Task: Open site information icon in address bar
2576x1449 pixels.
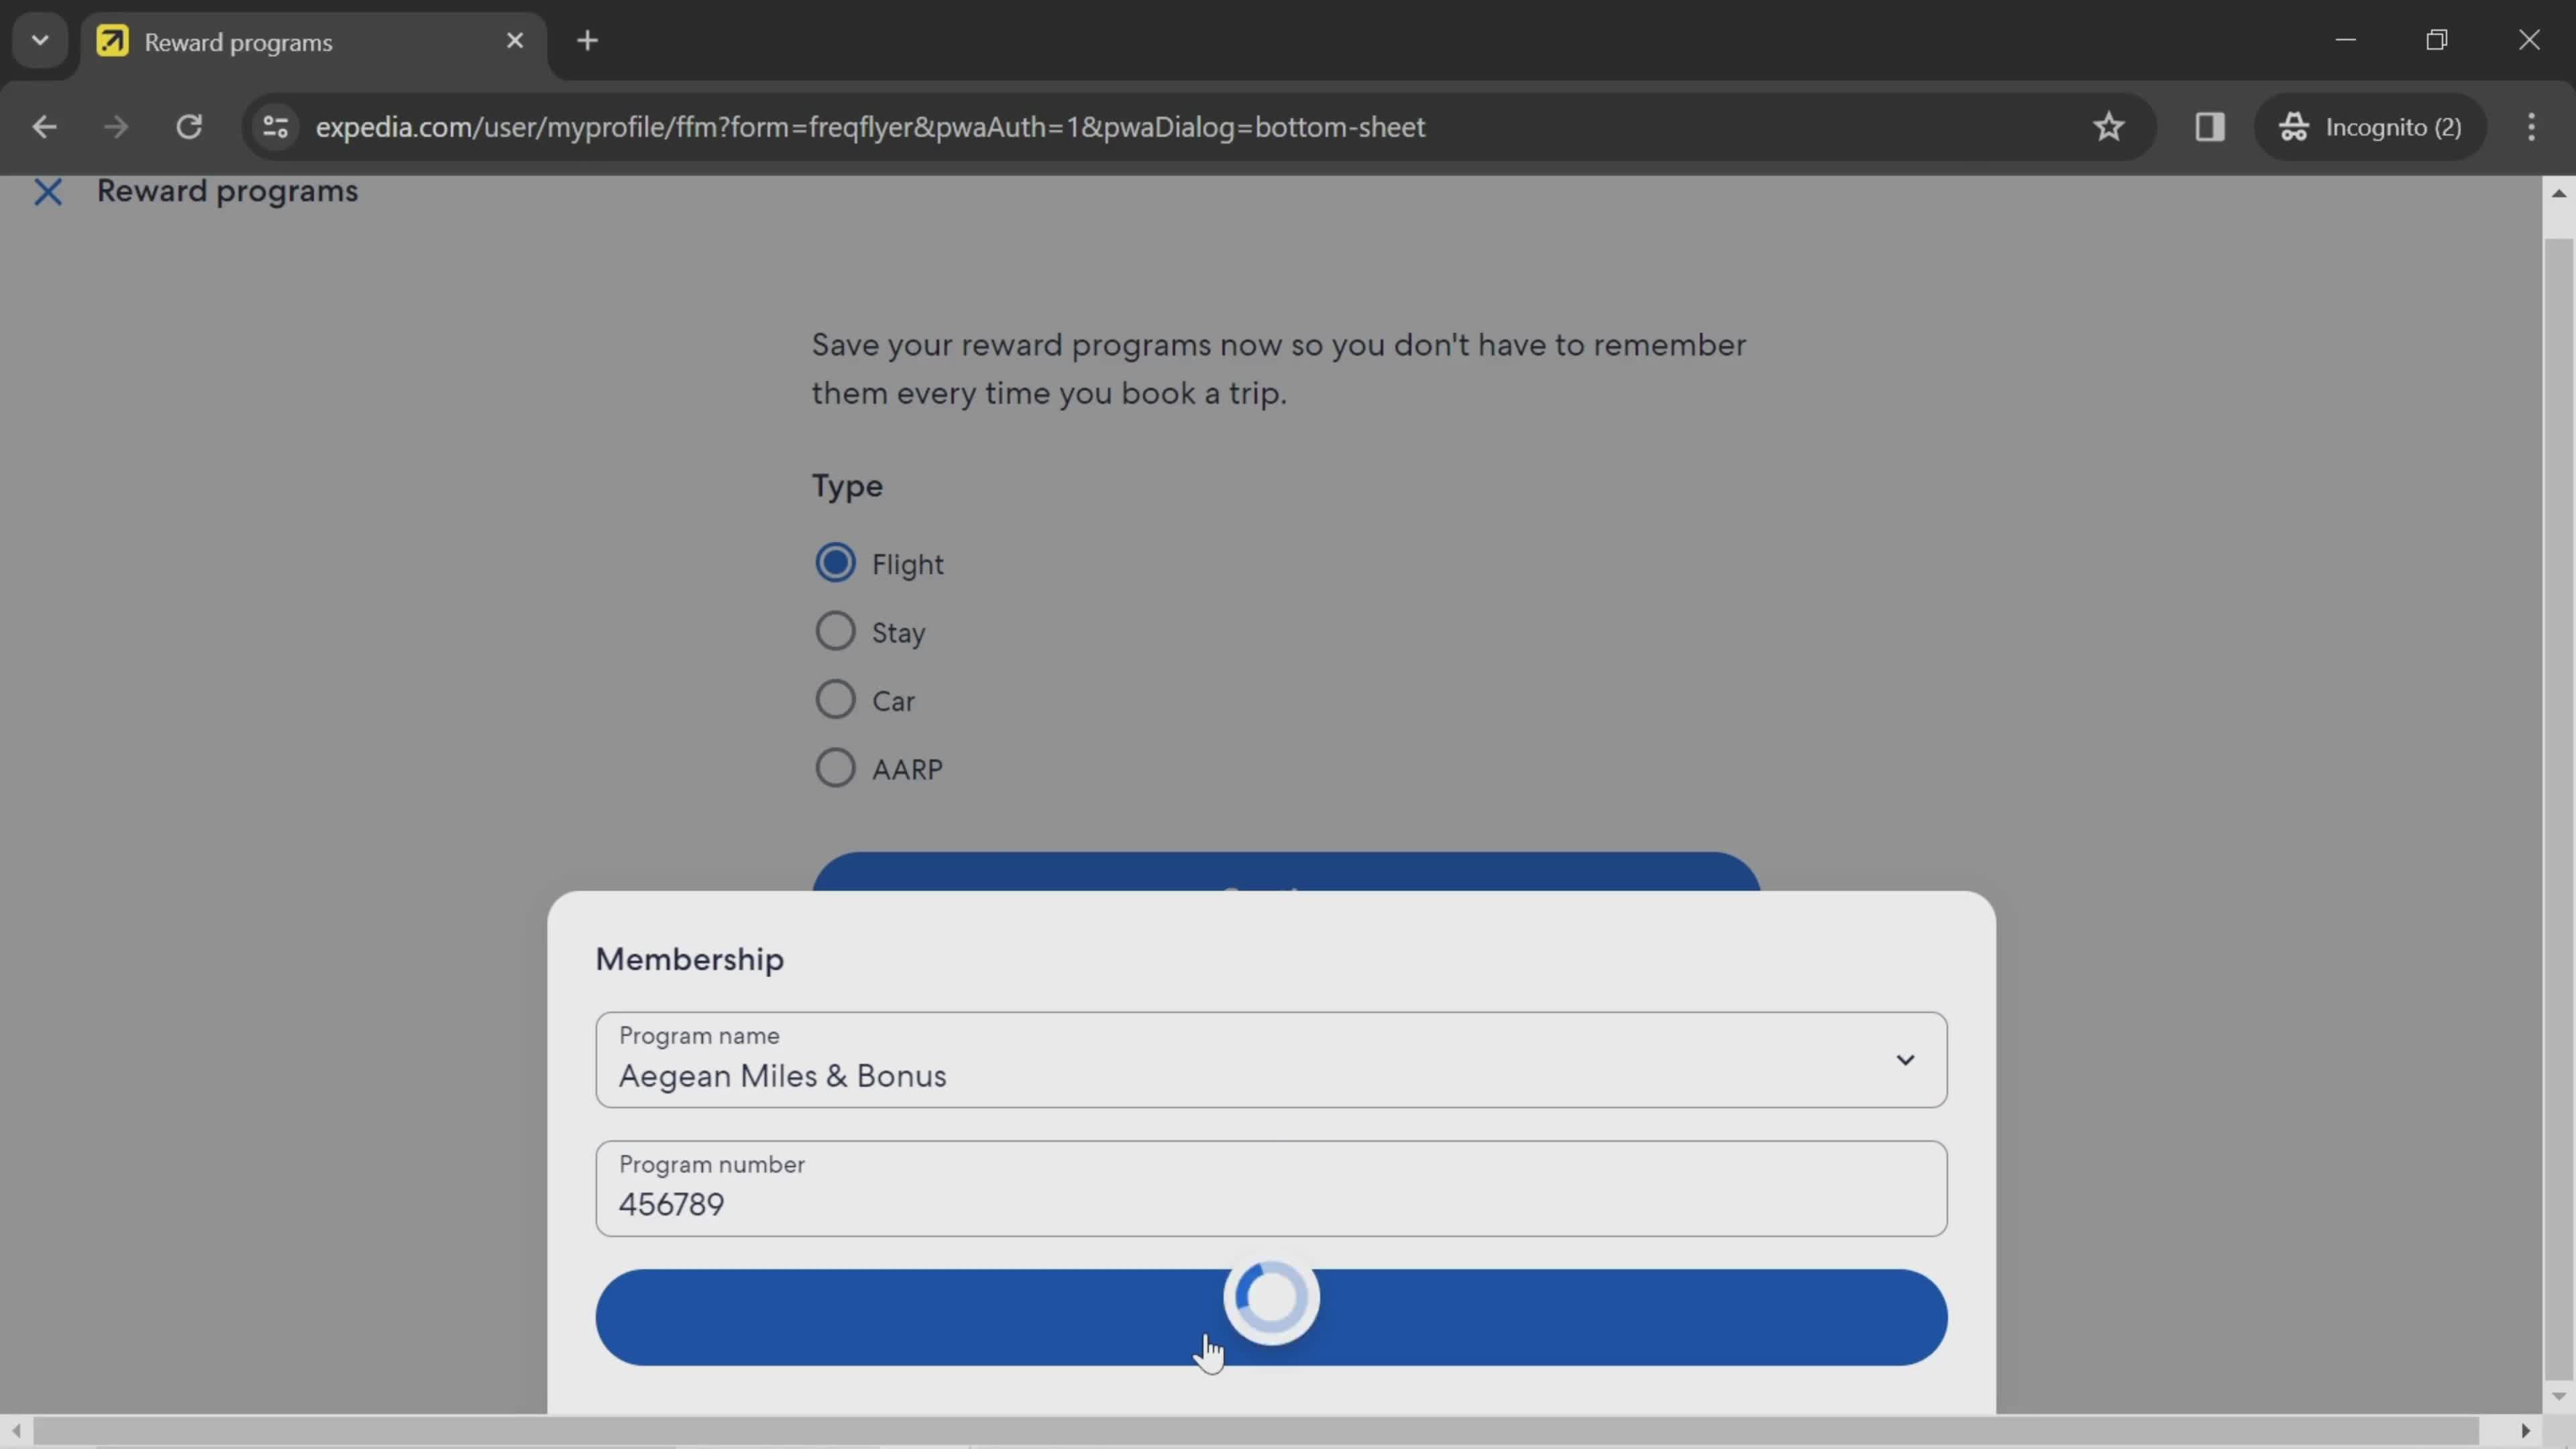Action: [275, 127]
